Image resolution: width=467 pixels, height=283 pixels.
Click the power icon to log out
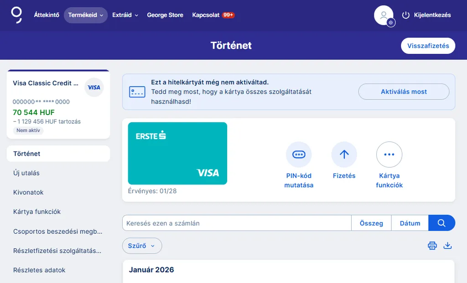pyautogui.click(x=405, y=15)
